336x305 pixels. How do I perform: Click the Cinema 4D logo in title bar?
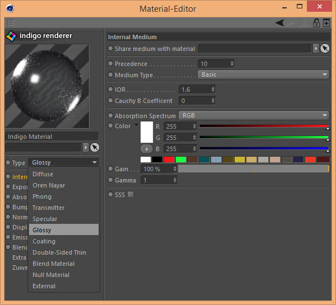11,8
